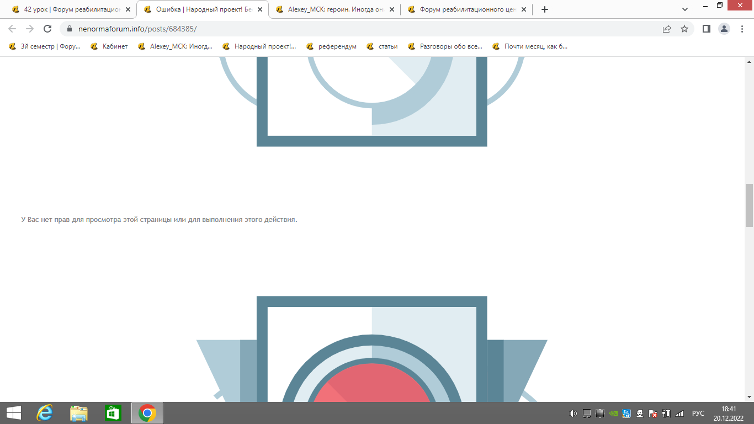This screenshot has height=424, width=754.
Task: Open Chrome's three-dot menu
Action: pos(741,29)
